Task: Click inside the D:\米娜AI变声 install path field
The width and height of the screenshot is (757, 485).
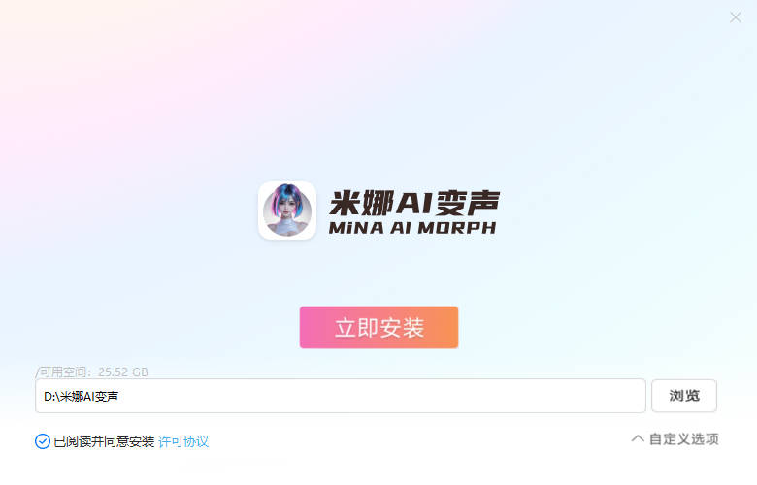Action: tap(341, 396)
